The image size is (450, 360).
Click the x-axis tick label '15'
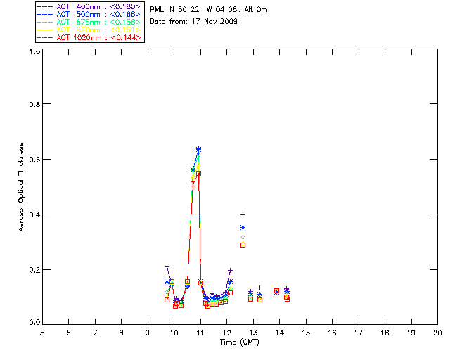[x=306, y=333]
